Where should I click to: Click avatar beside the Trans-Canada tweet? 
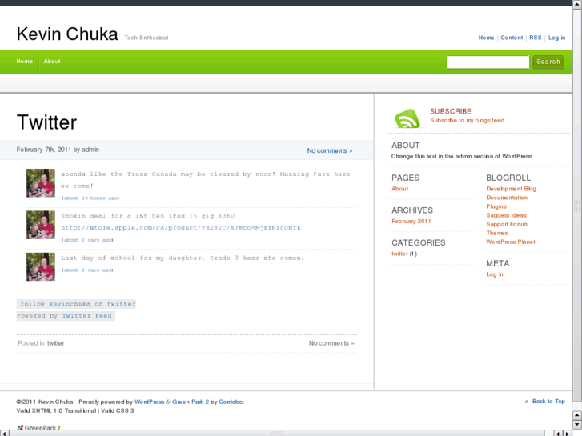41,183
